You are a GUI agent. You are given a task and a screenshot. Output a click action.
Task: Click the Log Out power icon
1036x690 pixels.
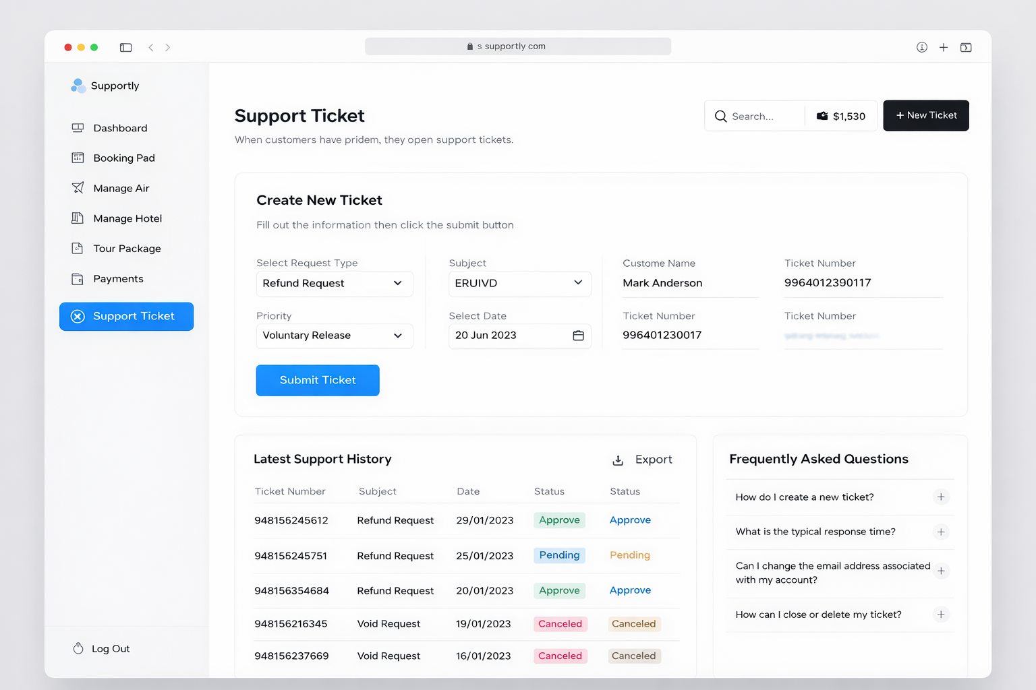[x=78, y=648]
